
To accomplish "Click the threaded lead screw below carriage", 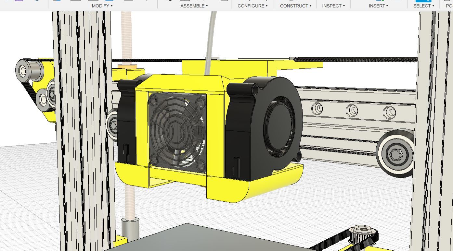I will [130, 201].
